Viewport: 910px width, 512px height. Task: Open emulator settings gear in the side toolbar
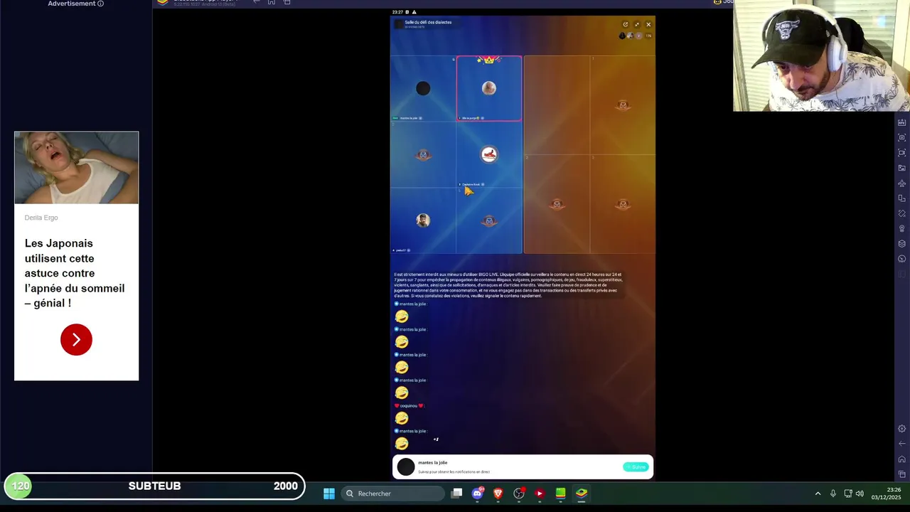click(901, 429)
